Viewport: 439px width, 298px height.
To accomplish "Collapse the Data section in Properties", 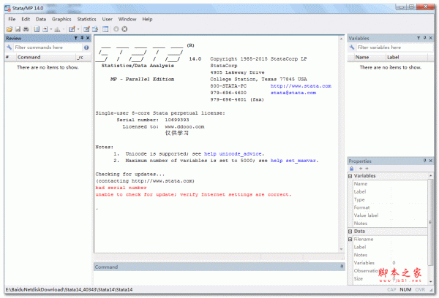I will (350, 232).
